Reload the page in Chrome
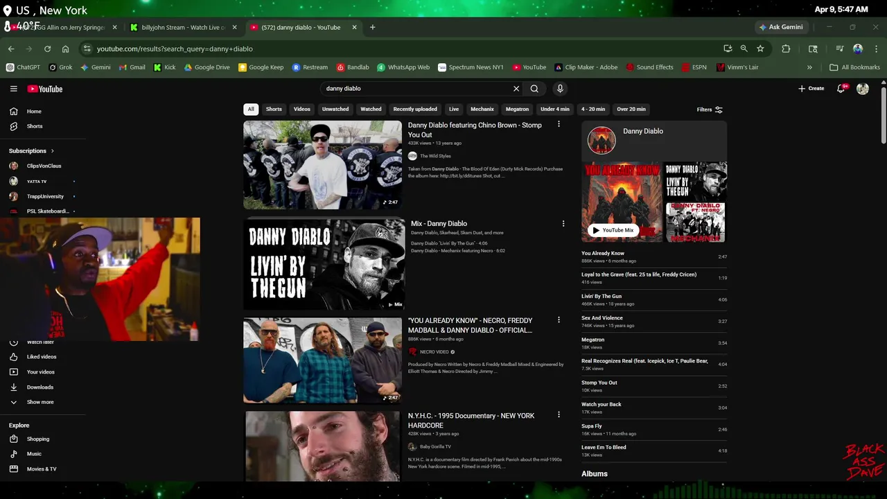Viewport: 887px width, 499px height. (x=47, y=49)
